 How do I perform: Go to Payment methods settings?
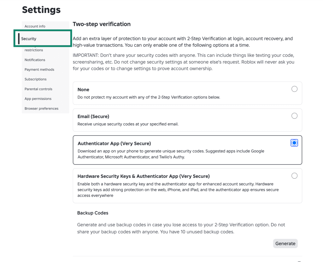39,70
